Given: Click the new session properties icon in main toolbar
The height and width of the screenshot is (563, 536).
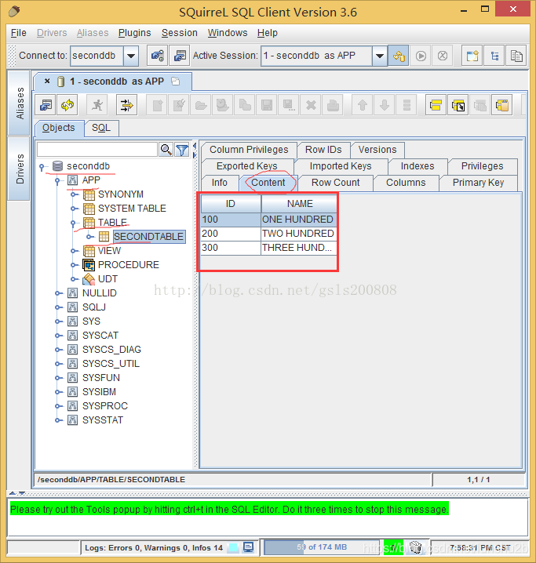Looking at the screenshot, I should coord(179,56).
